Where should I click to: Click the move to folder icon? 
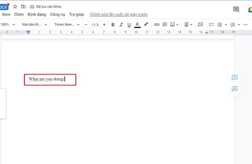[23, 7]
